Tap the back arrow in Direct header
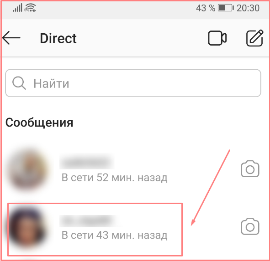The image size is (270, 261). [11, 38]
